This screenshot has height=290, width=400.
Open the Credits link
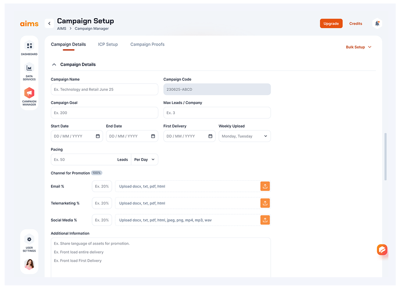[356, 24]
